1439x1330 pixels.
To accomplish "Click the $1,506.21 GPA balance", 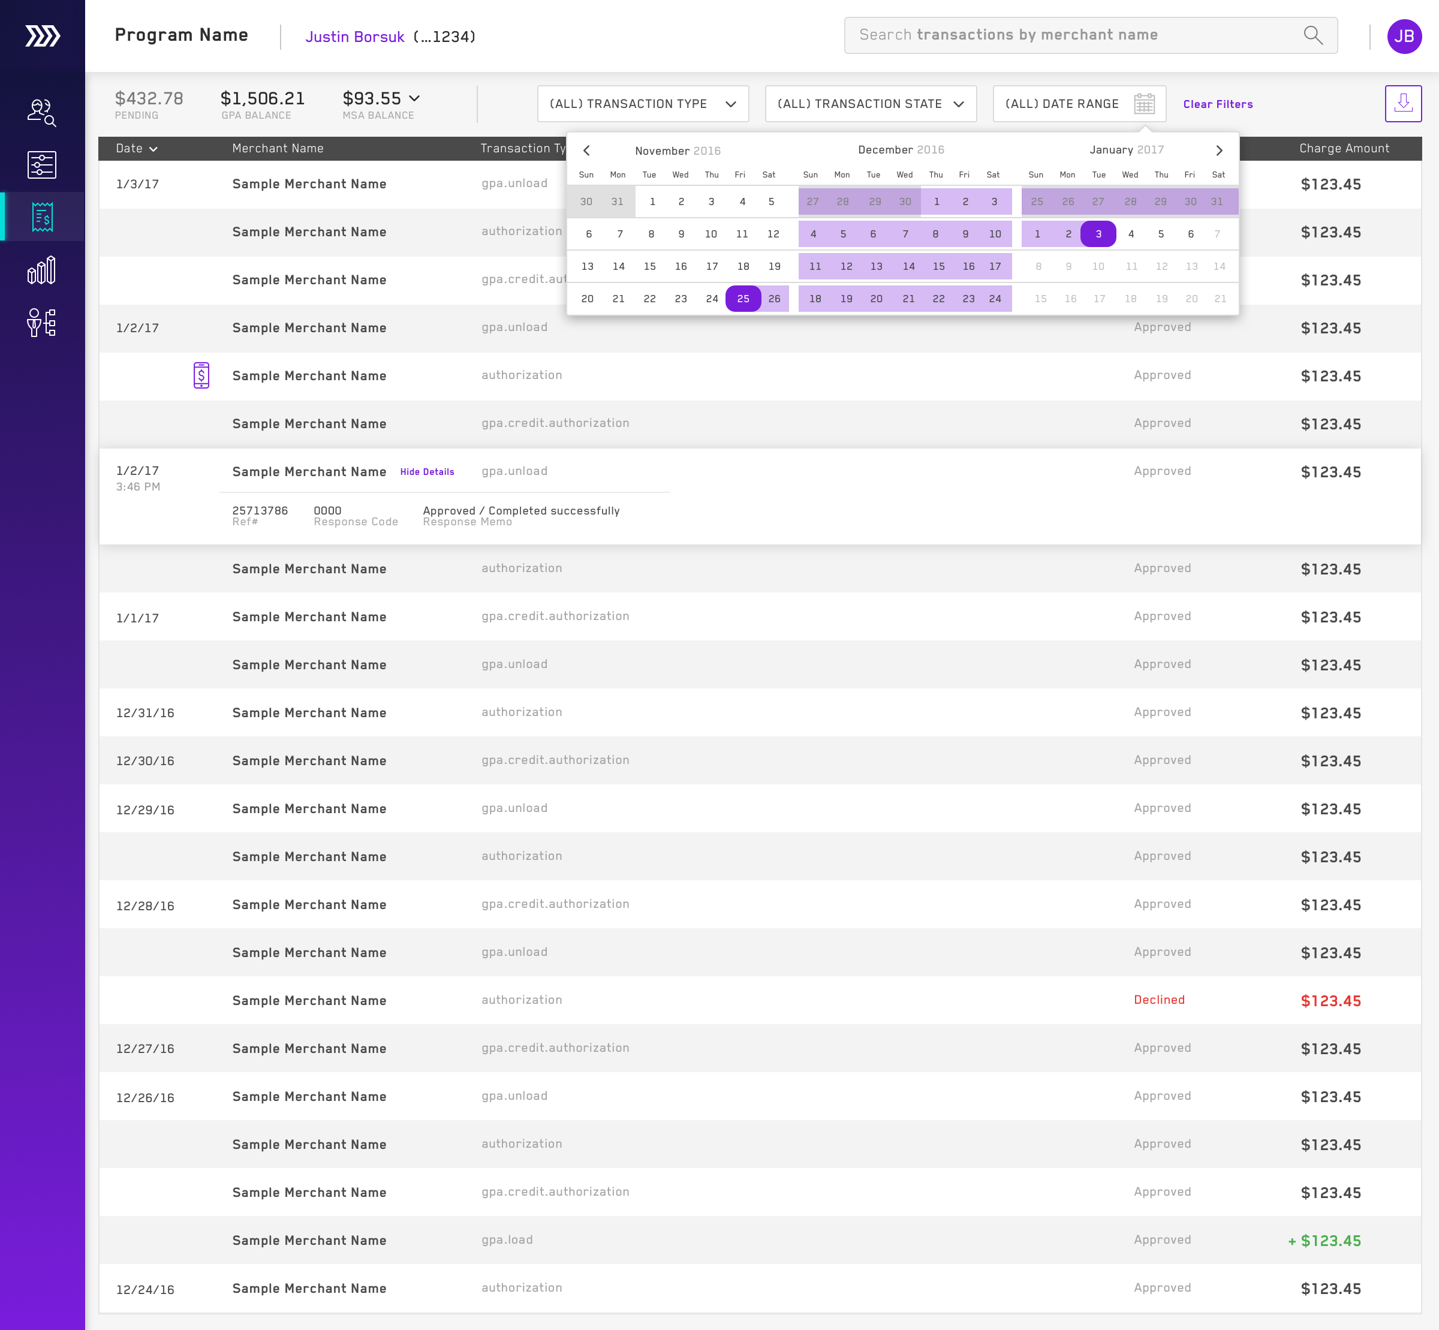I will coord(263,98).
